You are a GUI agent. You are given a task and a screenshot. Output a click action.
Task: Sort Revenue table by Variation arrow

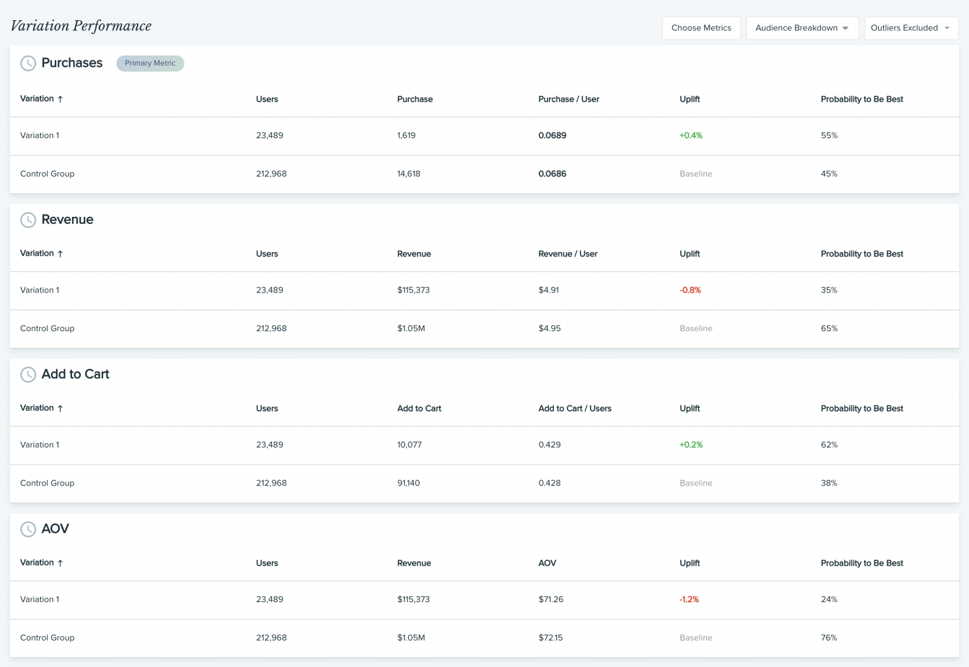tap(60, 253)
